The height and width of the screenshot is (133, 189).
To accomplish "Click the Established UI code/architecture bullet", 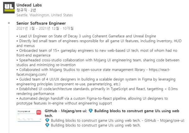I will click(97, 91).
